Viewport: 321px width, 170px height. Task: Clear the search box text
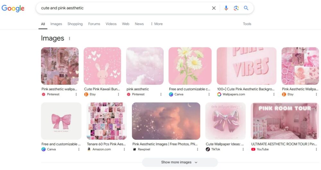214,8
